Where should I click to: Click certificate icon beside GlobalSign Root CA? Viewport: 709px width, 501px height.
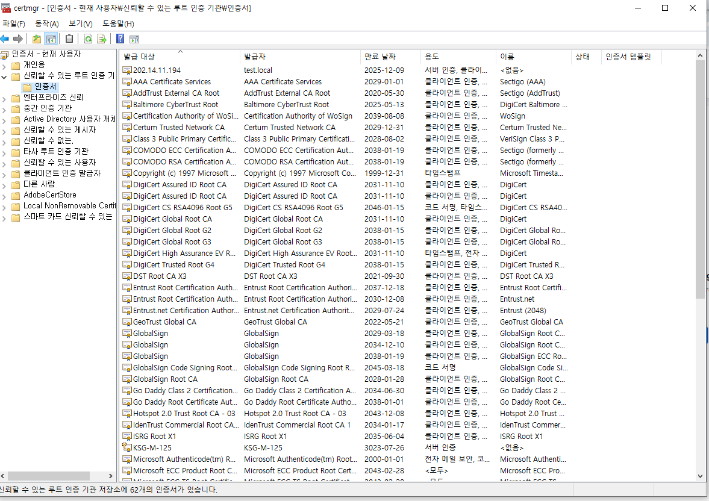point(127,379)
